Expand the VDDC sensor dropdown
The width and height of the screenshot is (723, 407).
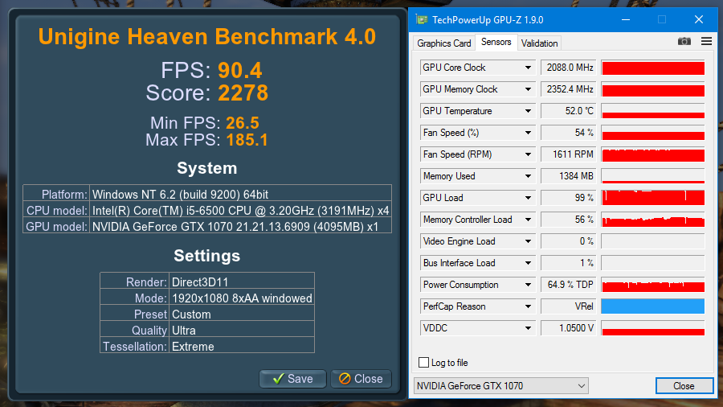[528, 328]
